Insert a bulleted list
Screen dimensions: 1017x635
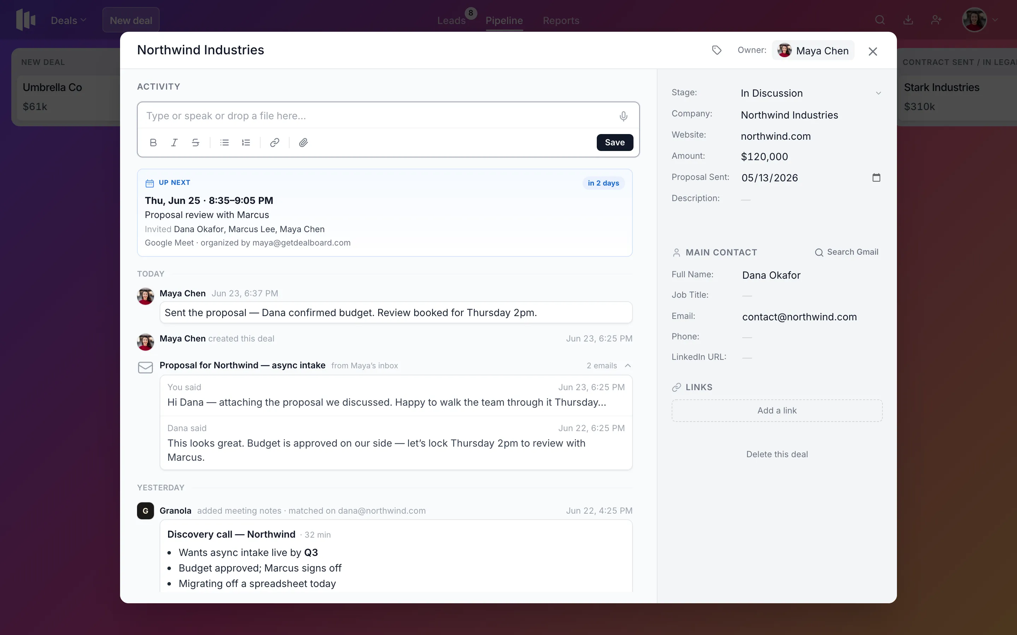225,143
